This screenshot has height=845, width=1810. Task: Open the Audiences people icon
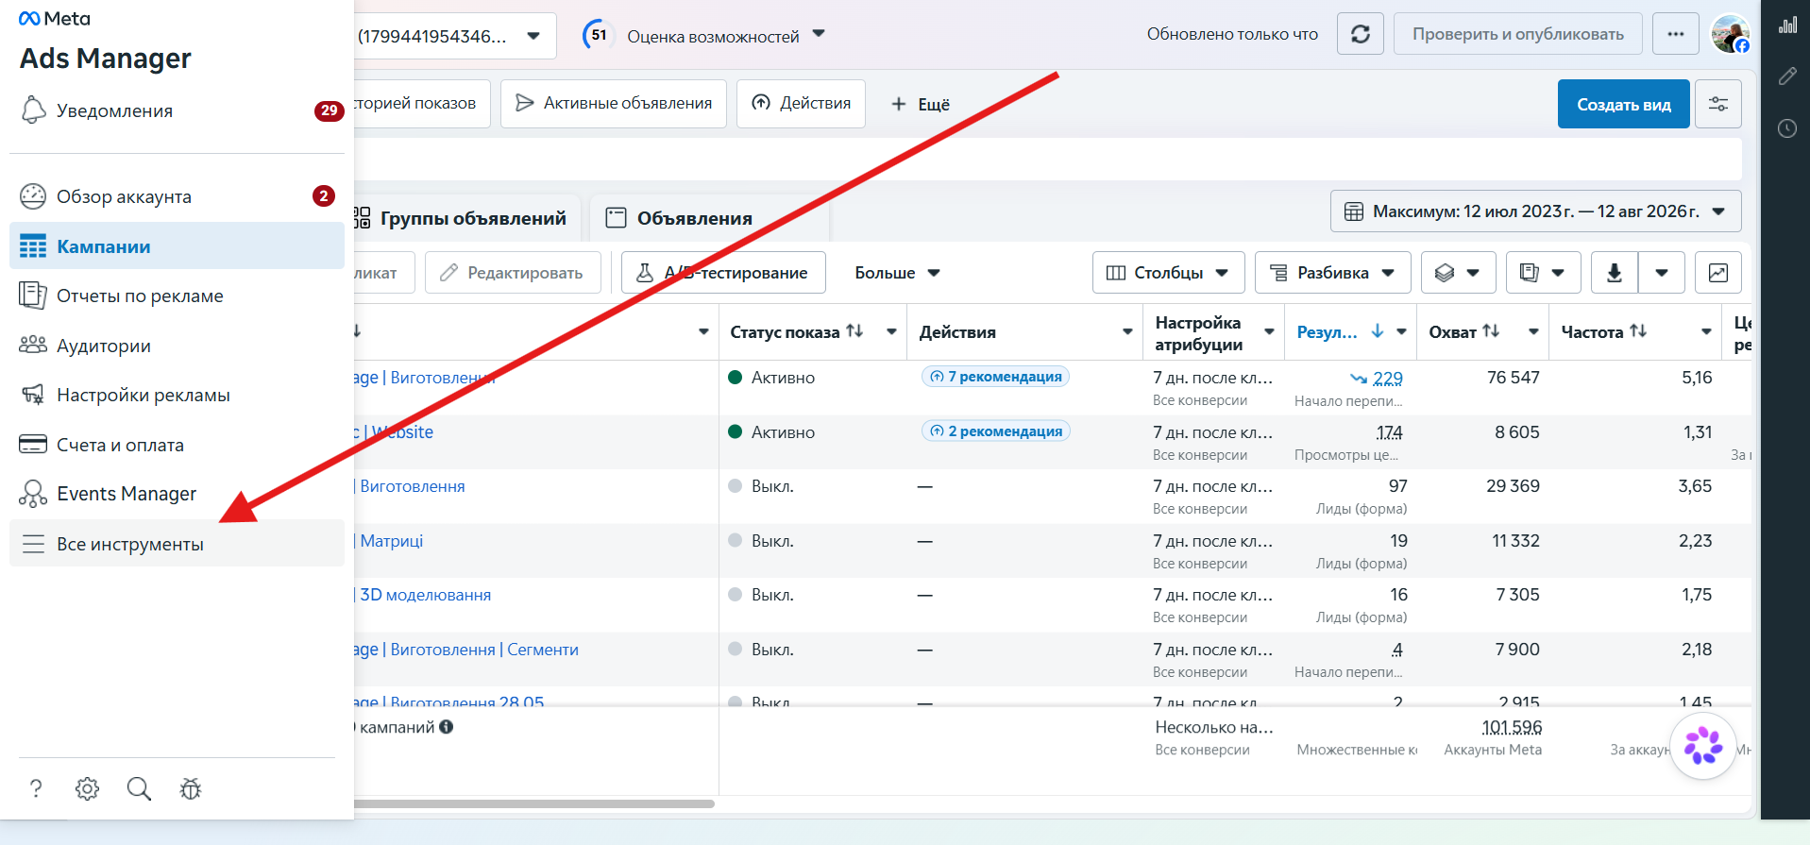pos(33,345)
